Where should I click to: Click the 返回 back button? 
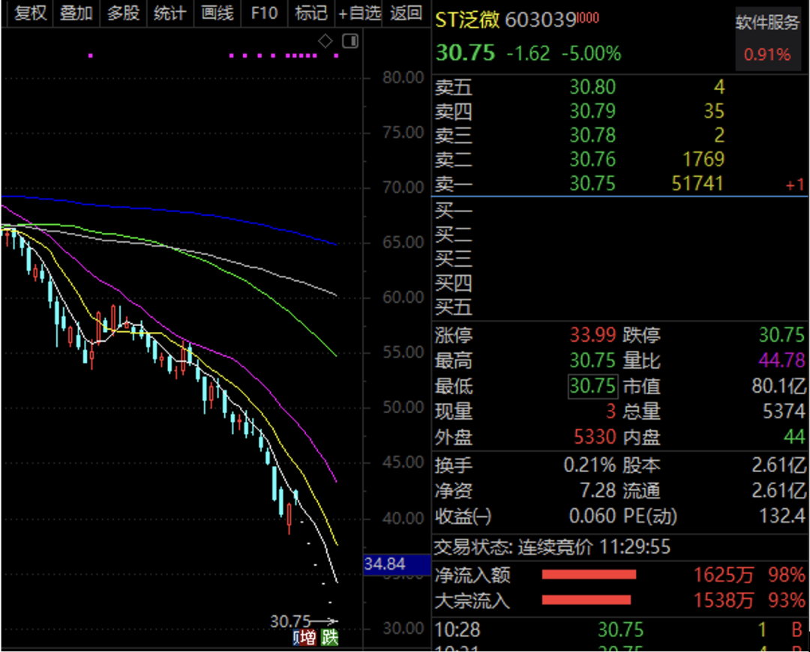click(x=406, y=13)
